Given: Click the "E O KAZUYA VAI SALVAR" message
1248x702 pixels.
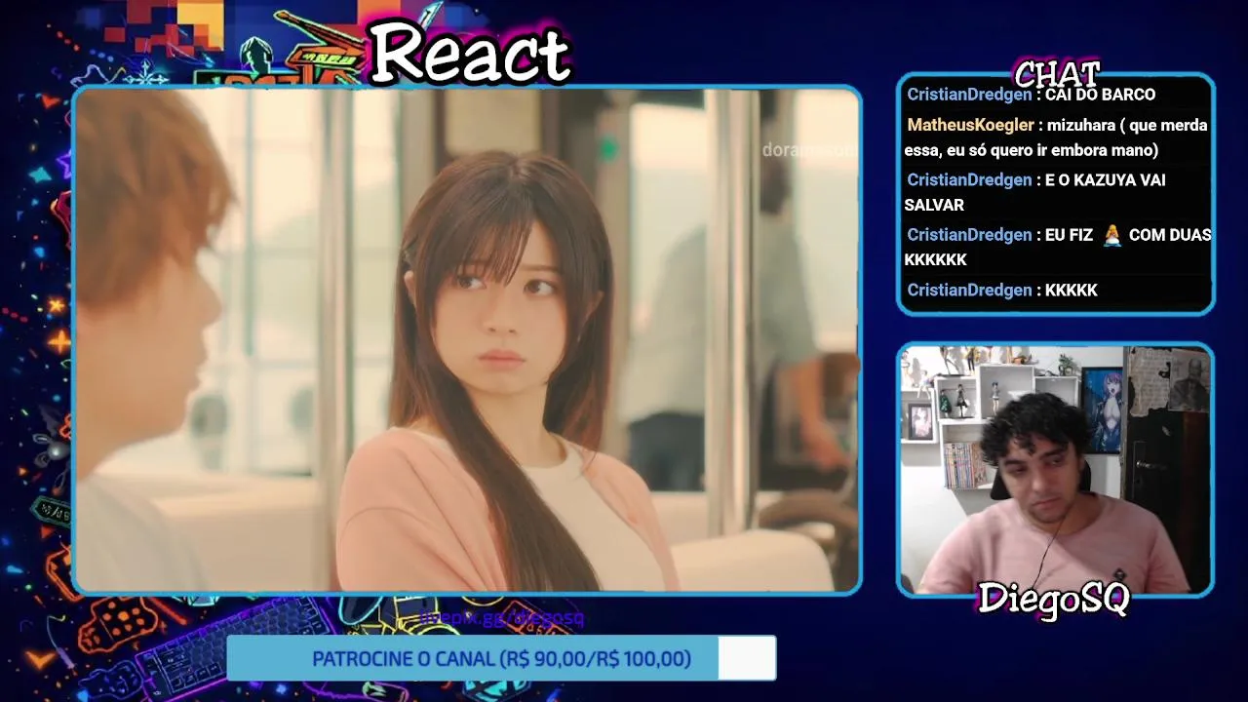Looking at the screenshot, I should 1034,192.
